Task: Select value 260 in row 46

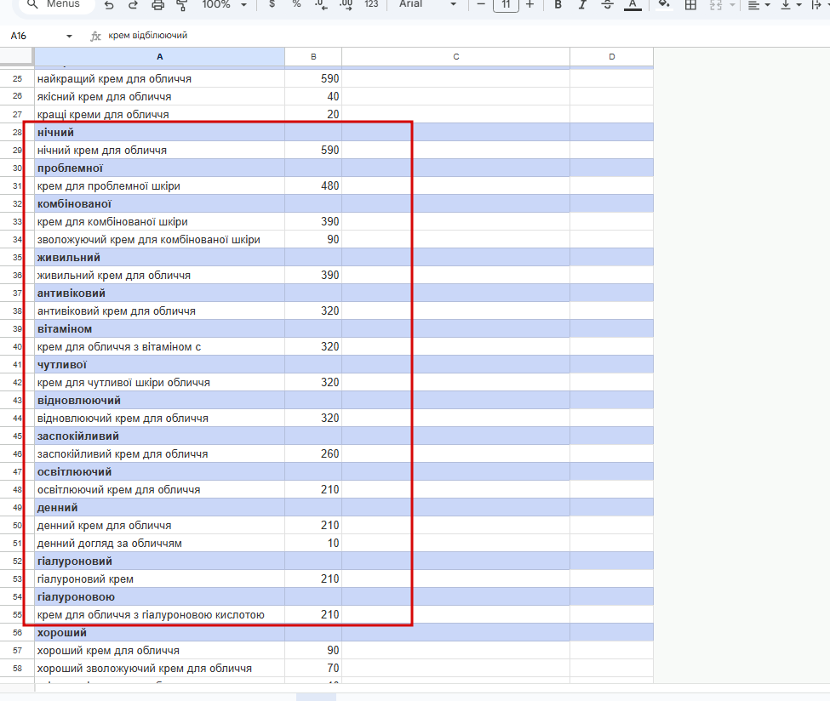Action: click(313, 454)
